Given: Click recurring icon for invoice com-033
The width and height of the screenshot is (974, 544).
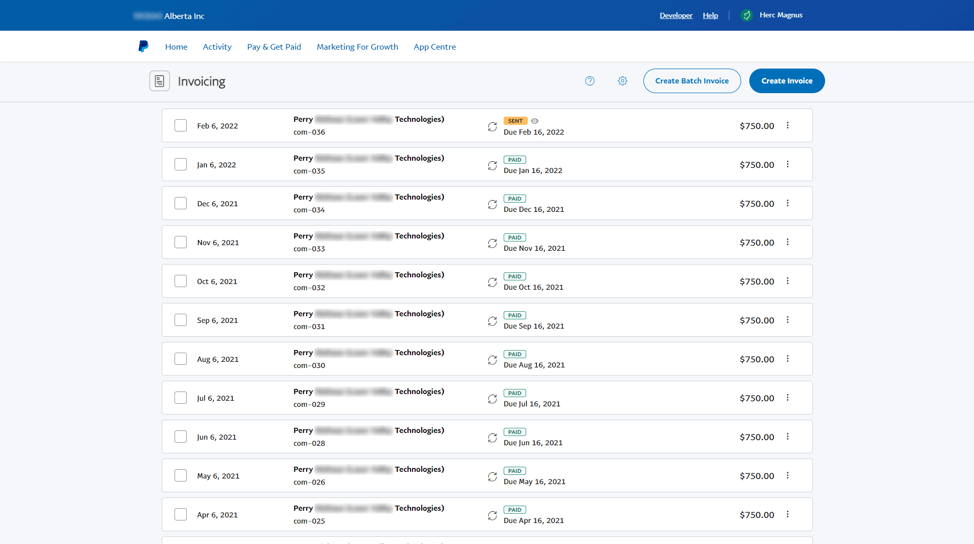Looking at the screenshot, I should click(492, 243).
